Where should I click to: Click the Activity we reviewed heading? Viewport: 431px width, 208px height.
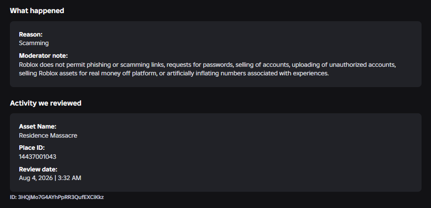[45, 103]
